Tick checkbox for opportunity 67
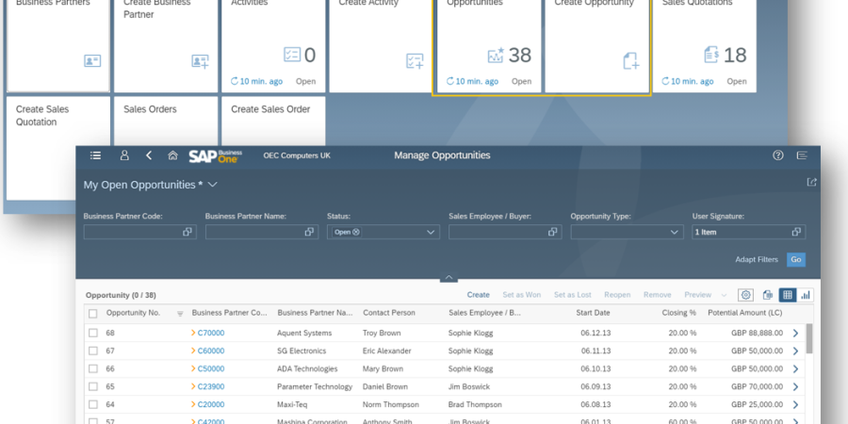 [x=93, y=351]
